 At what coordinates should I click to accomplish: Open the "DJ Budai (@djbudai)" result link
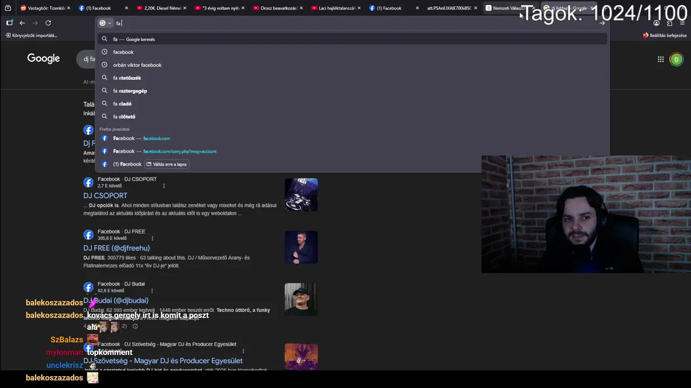point(116,300)
